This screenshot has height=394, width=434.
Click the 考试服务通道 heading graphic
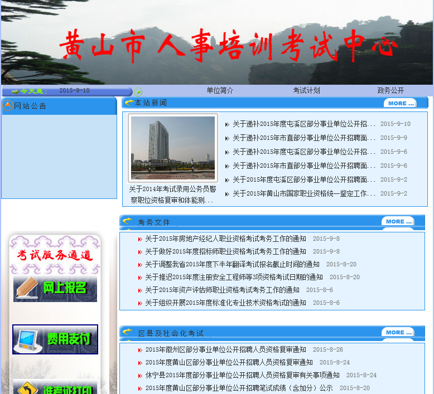click(x=55, y=255)
